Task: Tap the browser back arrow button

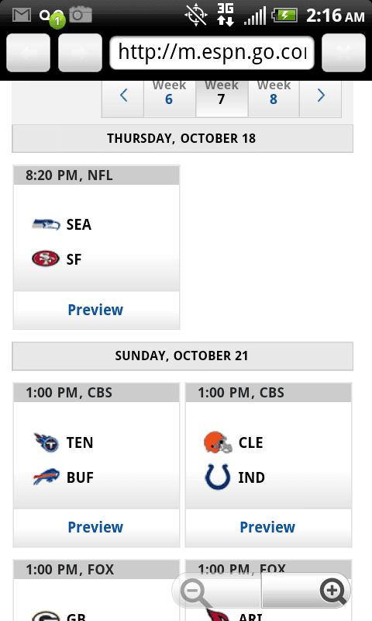Action: 29,53
